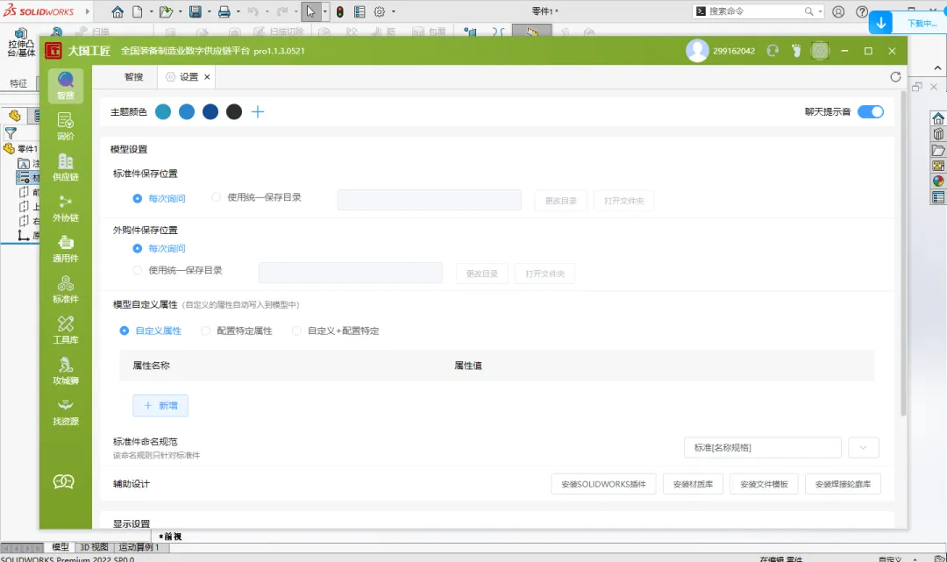Click SolidWorks Home toolbar icon

click(117, 11)
